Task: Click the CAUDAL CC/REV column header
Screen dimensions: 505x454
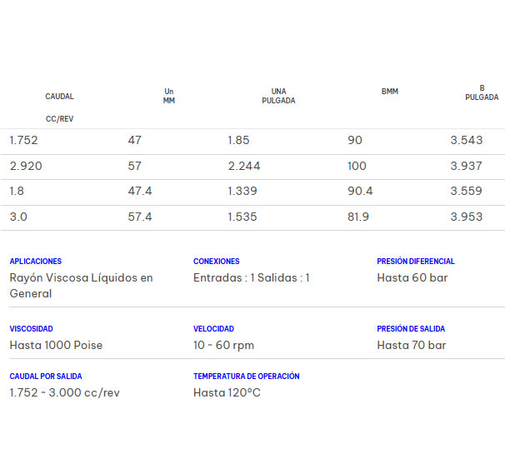Action: [59, 107]
